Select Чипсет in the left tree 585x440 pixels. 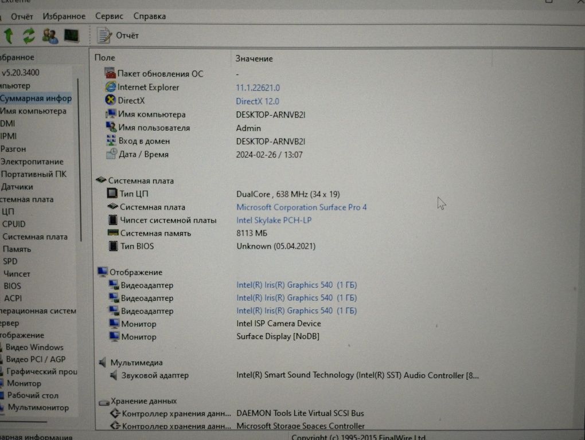click(x=17, y=273)
